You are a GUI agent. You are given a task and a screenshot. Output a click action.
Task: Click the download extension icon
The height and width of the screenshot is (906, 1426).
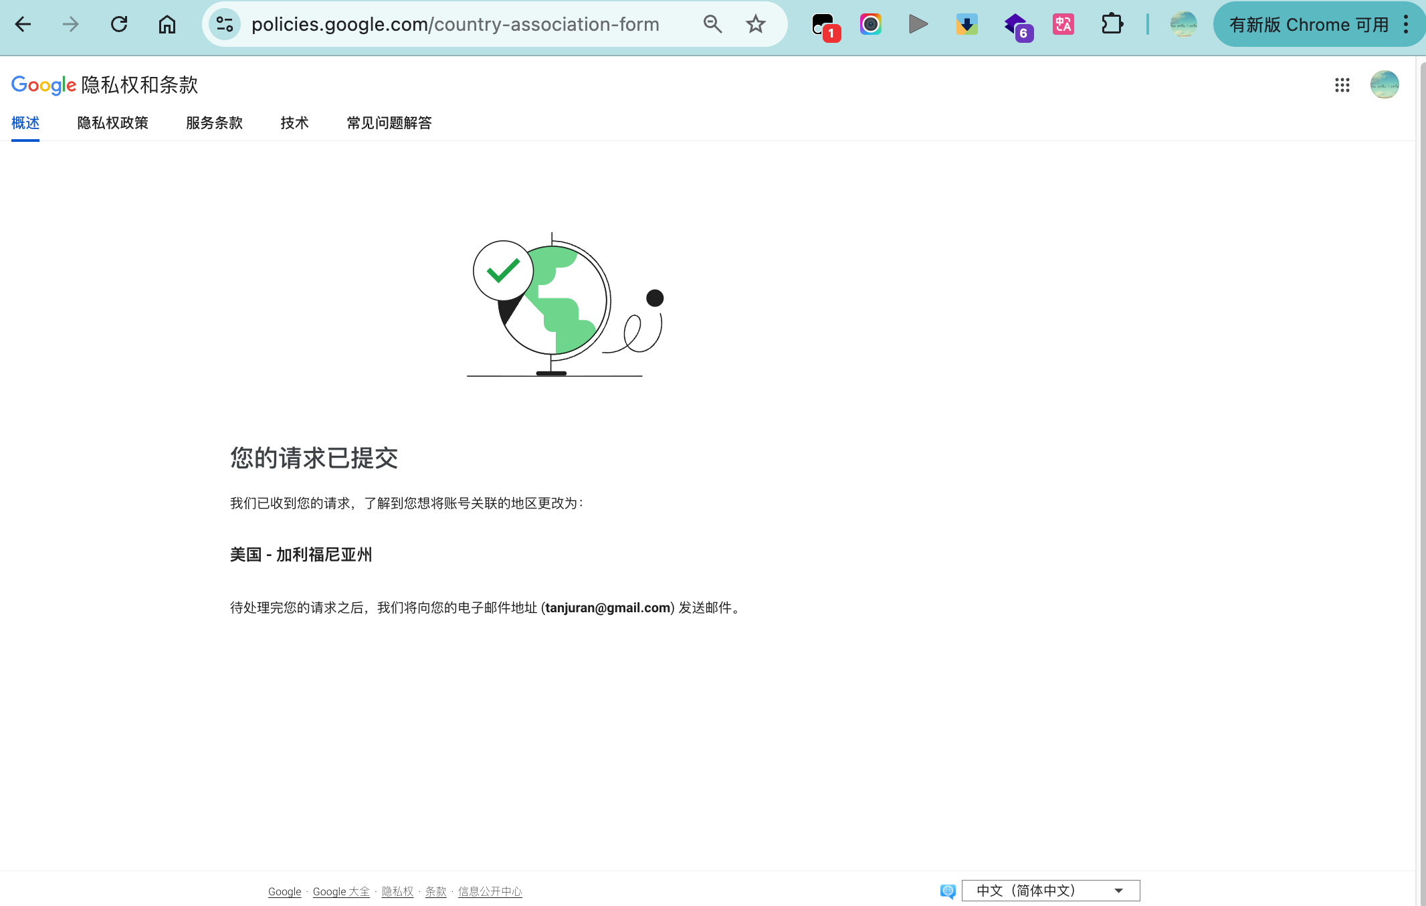(966, 25)
